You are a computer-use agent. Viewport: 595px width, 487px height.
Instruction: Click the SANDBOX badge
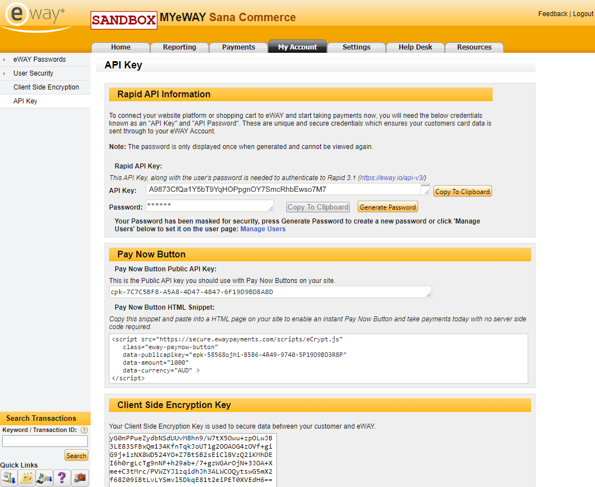123,20
